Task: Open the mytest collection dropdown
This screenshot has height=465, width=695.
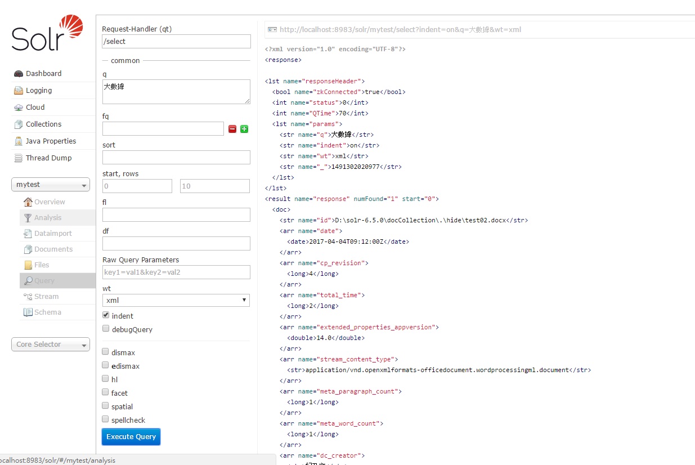Action: (51, 185)
